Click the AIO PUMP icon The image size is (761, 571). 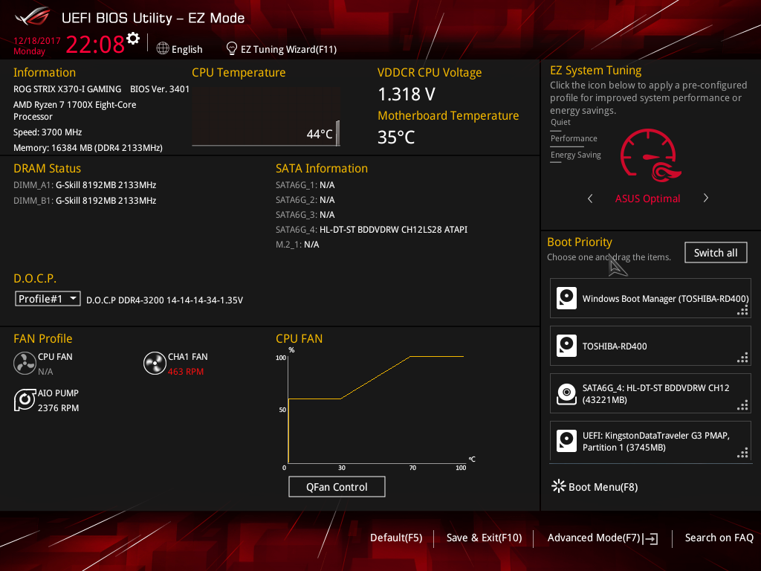[25, 400]
